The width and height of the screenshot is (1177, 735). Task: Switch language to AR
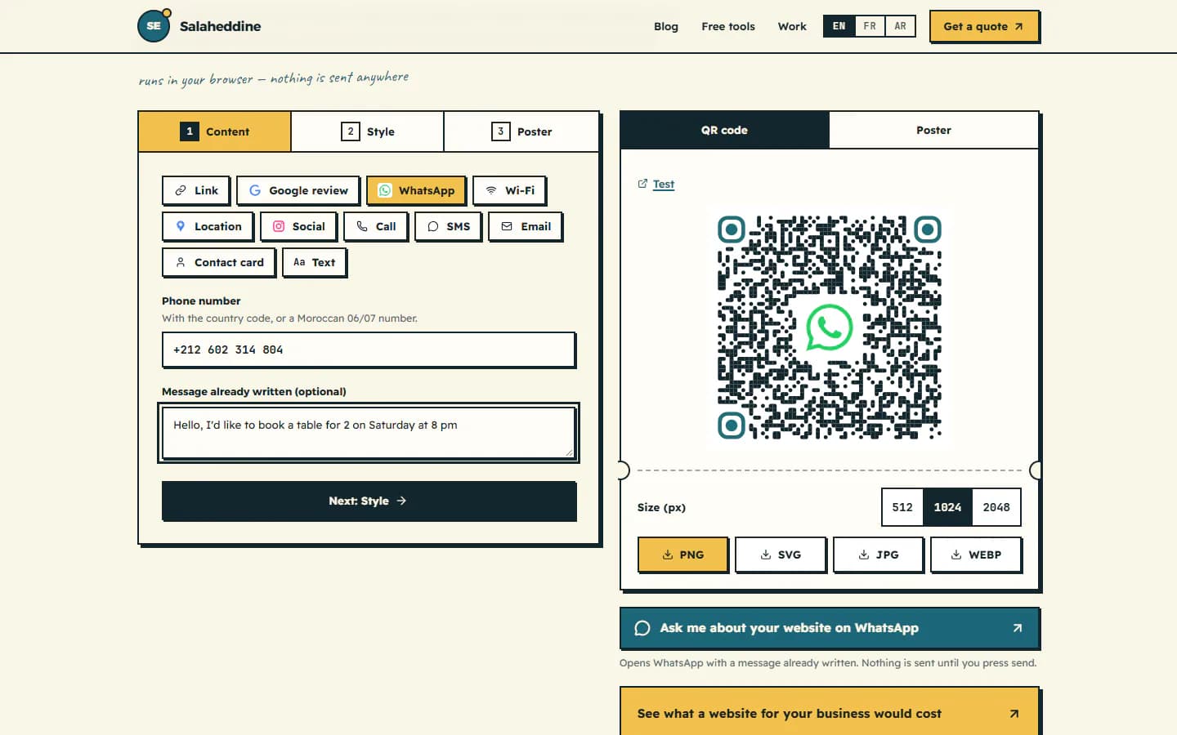coord(900,26)
